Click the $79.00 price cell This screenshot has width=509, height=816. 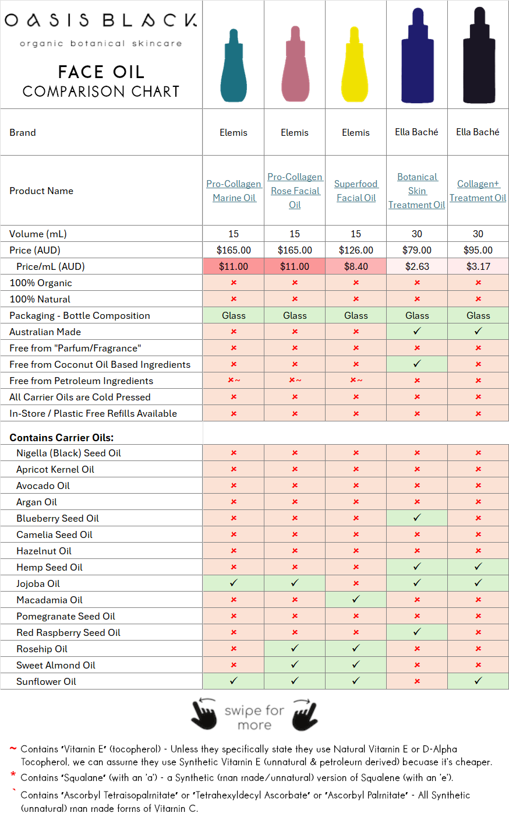click(417, 250)
